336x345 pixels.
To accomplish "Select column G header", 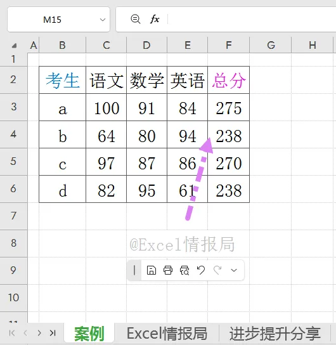I will [271, 45].
